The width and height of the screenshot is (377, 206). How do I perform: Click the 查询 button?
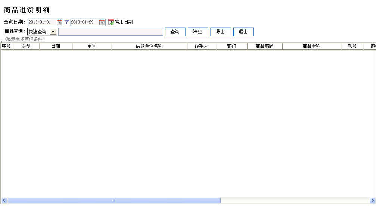tap(175, 32)
